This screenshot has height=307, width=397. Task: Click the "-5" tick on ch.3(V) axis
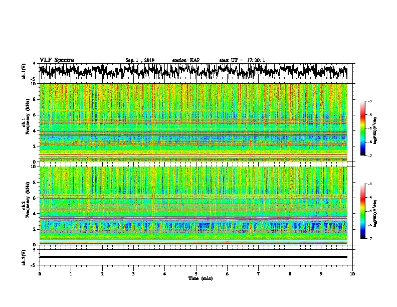(x=34, y=265)
